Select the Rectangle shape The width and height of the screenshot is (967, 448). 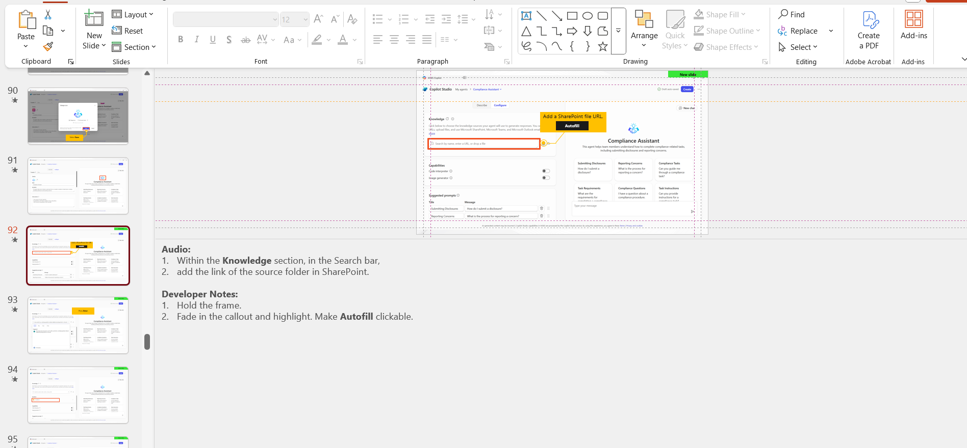point(572,16)
